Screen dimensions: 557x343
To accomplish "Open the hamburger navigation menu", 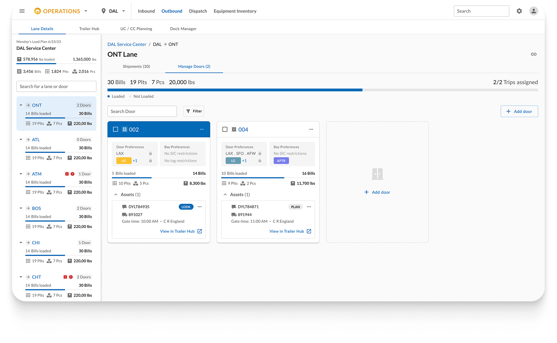I will click(x=22, y=11).
